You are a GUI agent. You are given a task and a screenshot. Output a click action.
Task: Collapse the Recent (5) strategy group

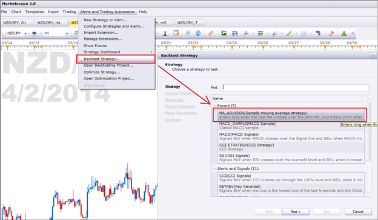point(214,105)
